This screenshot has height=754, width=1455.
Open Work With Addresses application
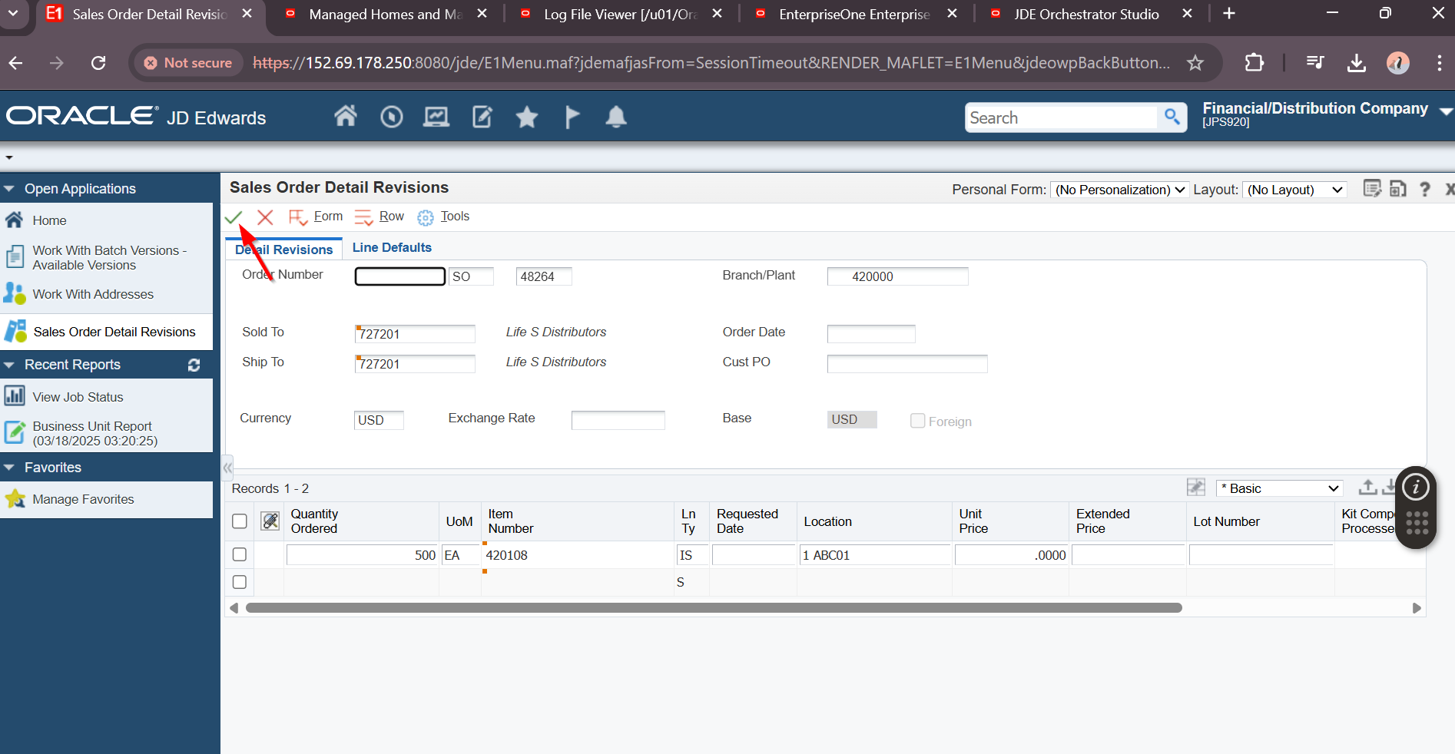point(93,294)
